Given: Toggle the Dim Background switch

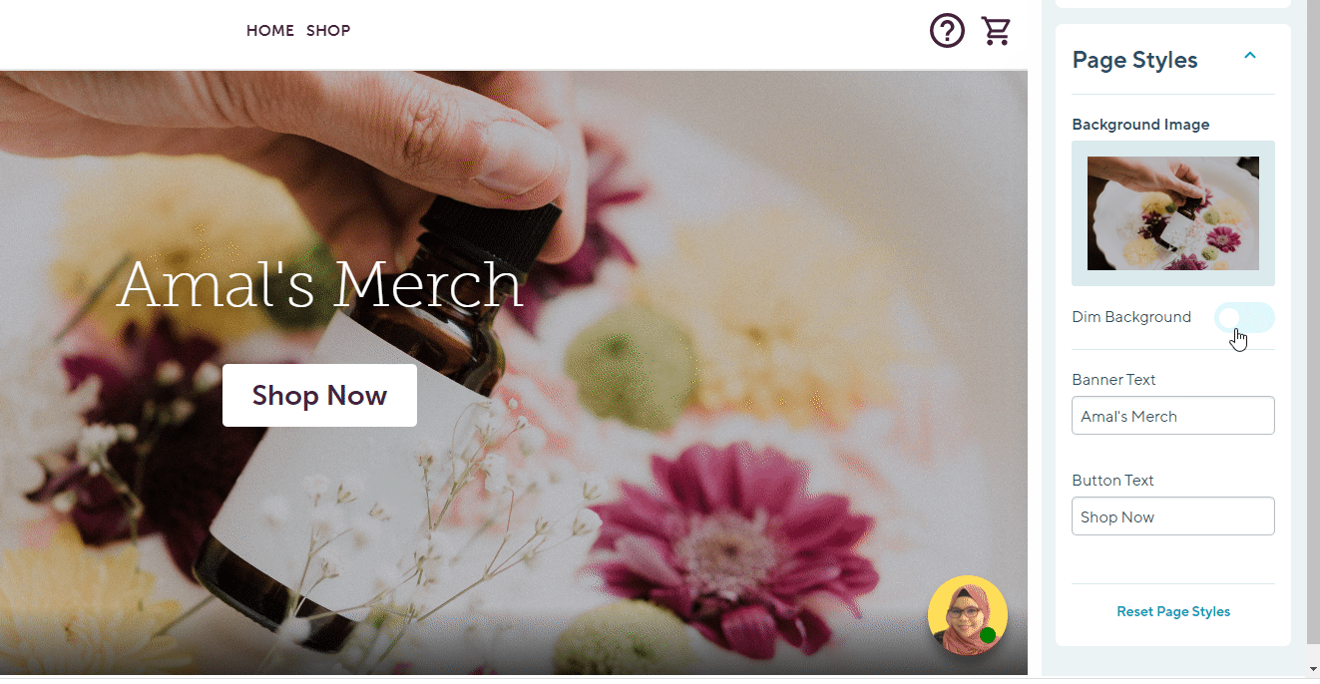Looking at the screenshot, I should tap(1244, 317).
